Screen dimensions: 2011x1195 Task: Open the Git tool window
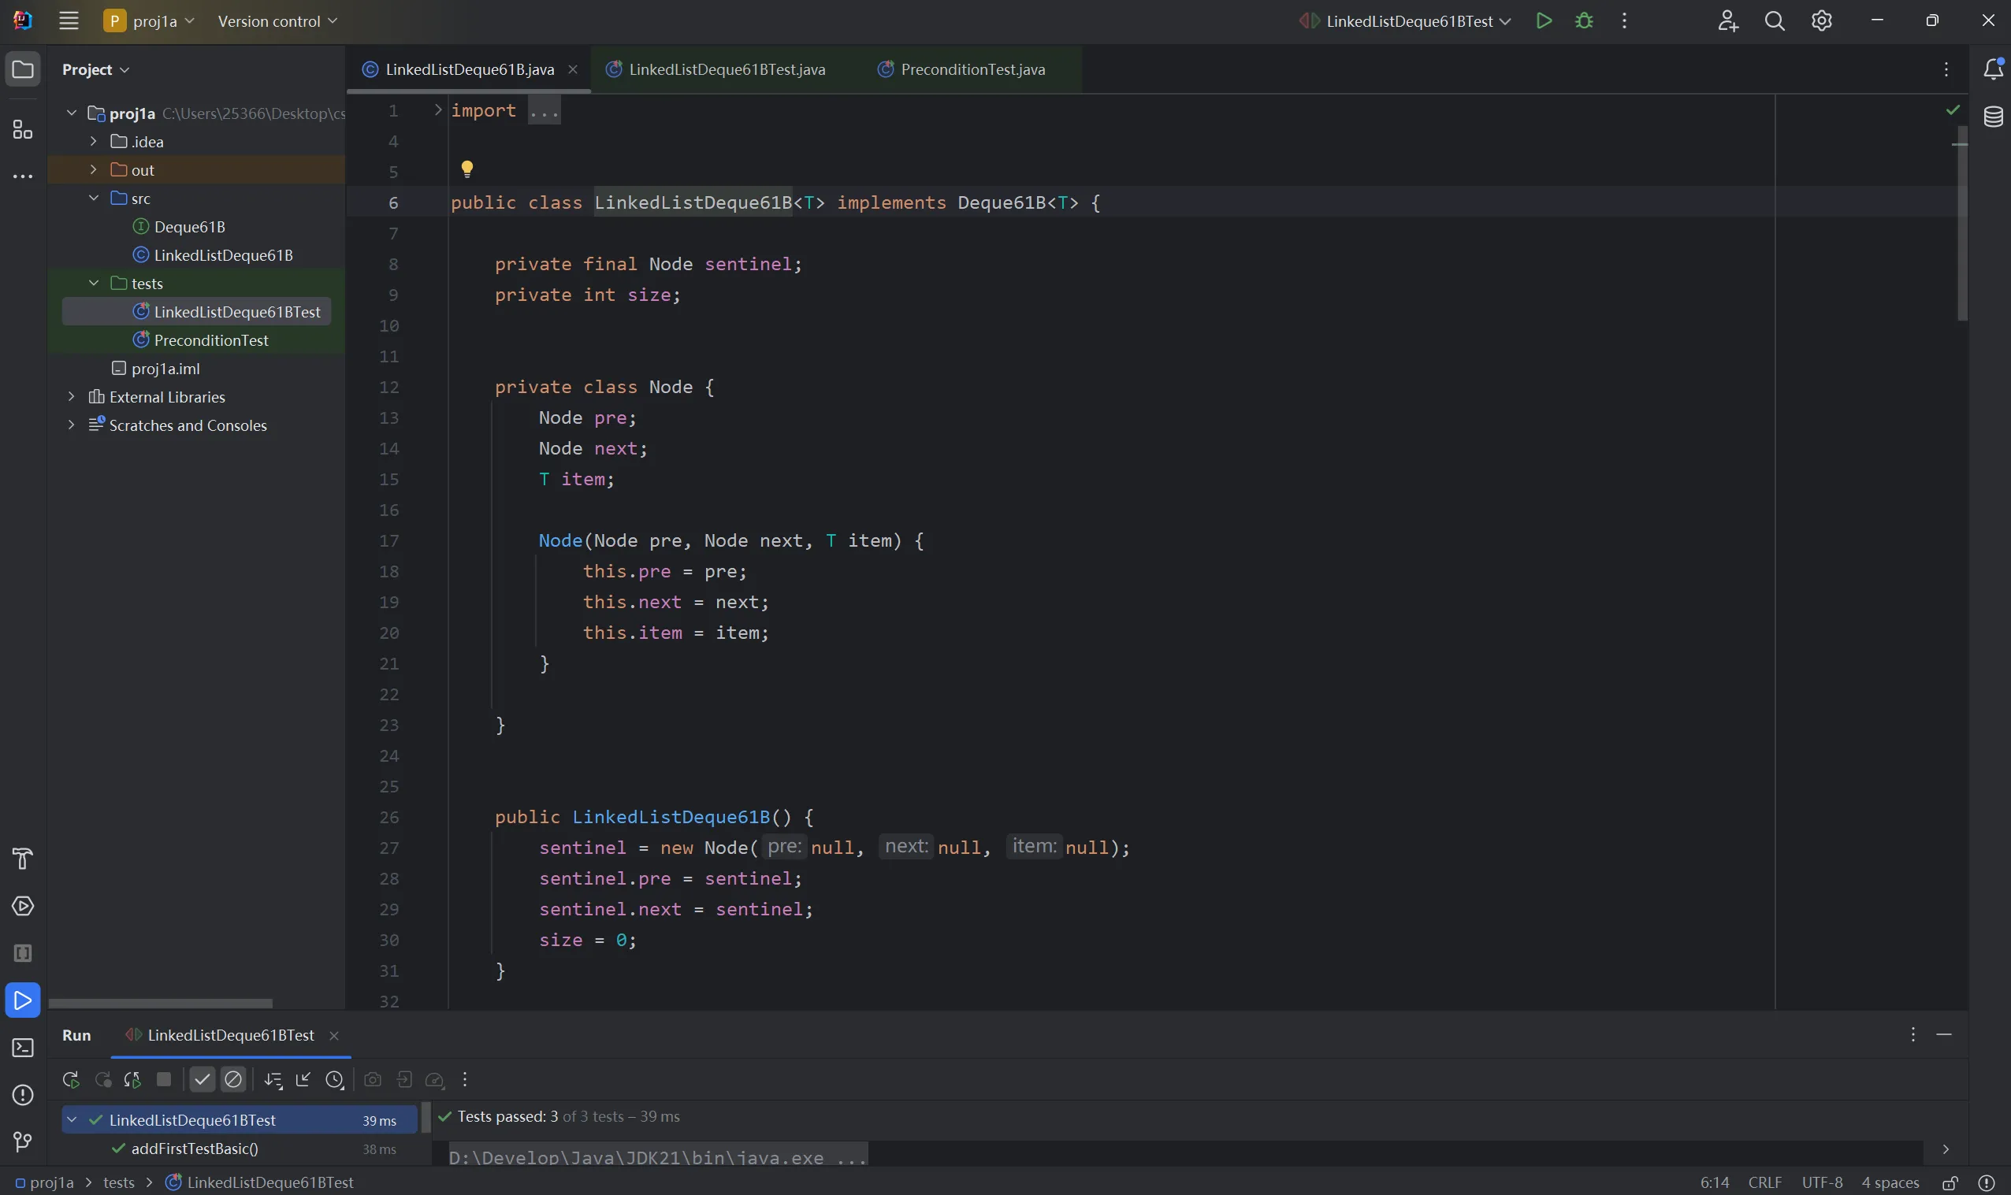pyautogui.click(x=23, y=1142)
